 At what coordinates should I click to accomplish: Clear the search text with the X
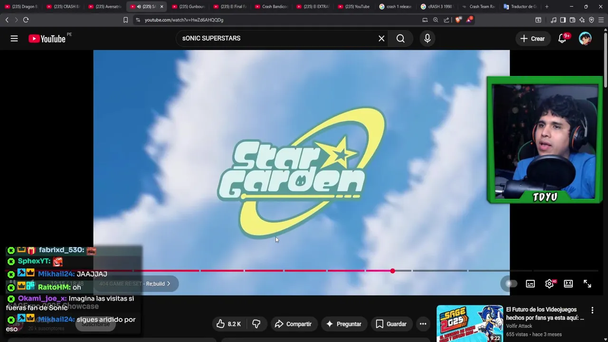[x=381, y=38]
